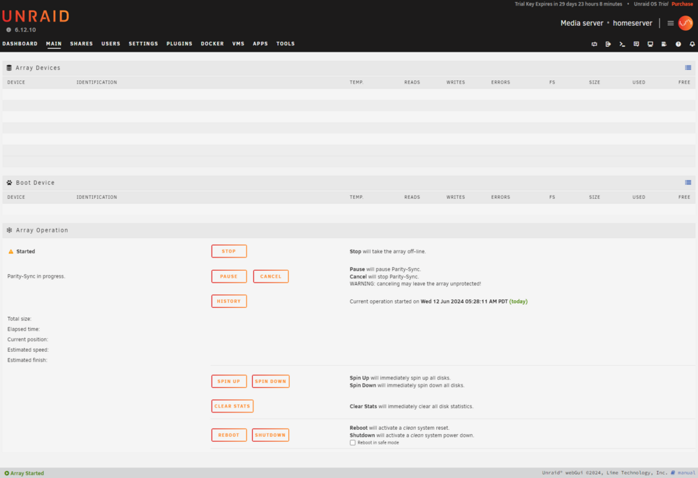Viewport: 698px width, 478px height.
Task: Cancel the Parity-Sync
Action: coord(271,276)
